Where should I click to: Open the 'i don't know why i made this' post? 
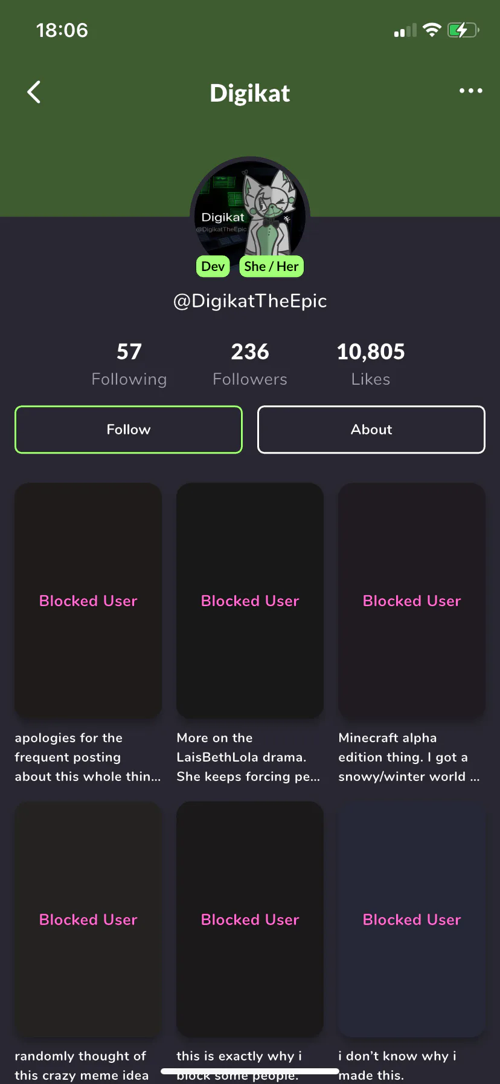412,919
